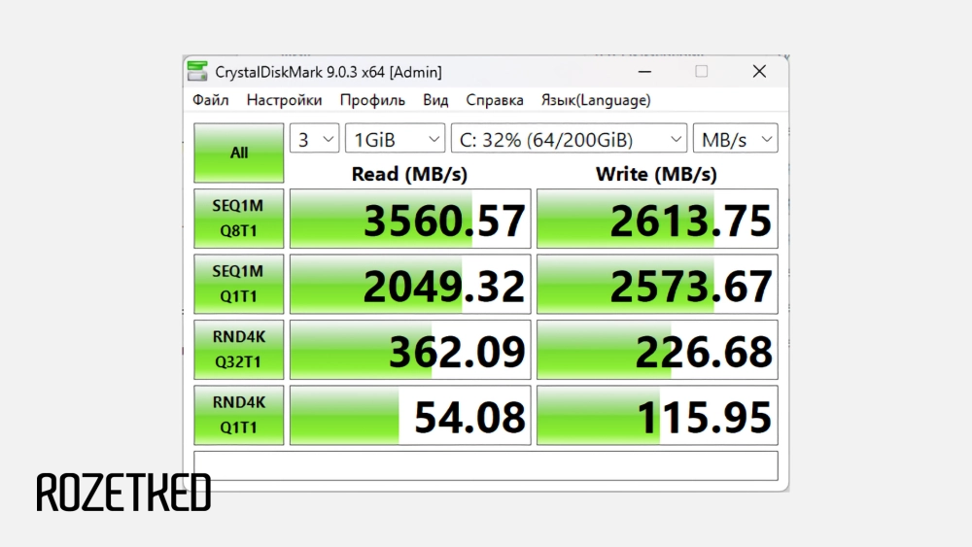
Task: Click the 54.08 read result
Action: (x=410, y=415)
